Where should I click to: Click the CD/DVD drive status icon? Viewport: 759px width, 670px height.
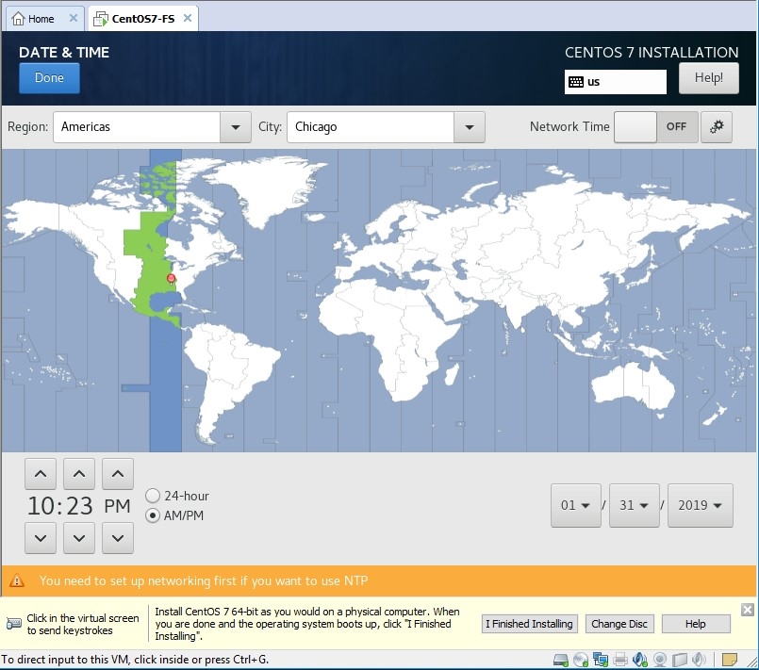581,660
